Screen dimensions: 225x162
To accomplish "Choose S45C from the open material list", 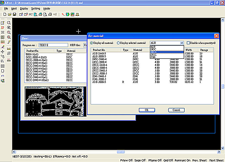I will (167, 50).
